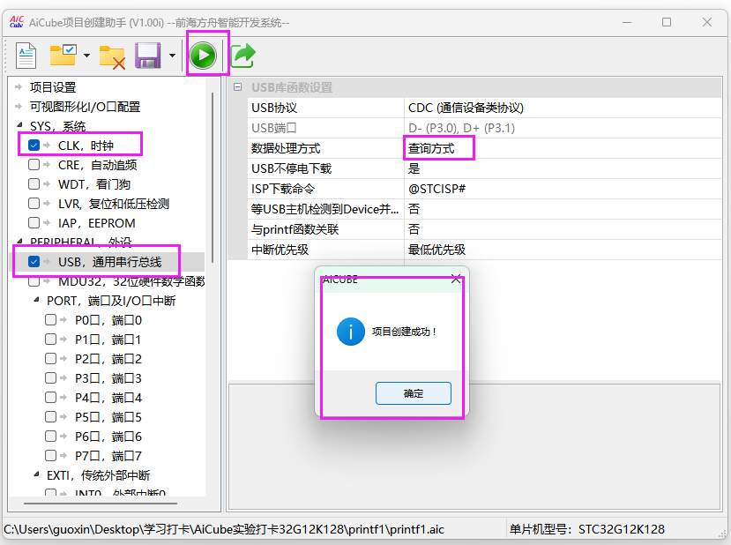Collapse the PORT 端口及I/O口中断 node
731x545 pixels.
pos(36,300)
